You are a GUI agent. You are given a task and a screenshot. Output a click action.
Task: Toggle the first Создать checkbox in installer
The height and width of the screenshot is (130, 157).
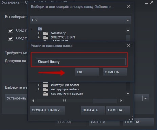pyautogui.click(x=10, y=30)
